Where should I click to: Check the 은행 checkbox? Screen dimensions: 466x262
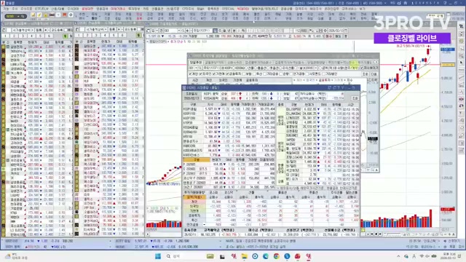pyautogui.click(x=281, y=74)
